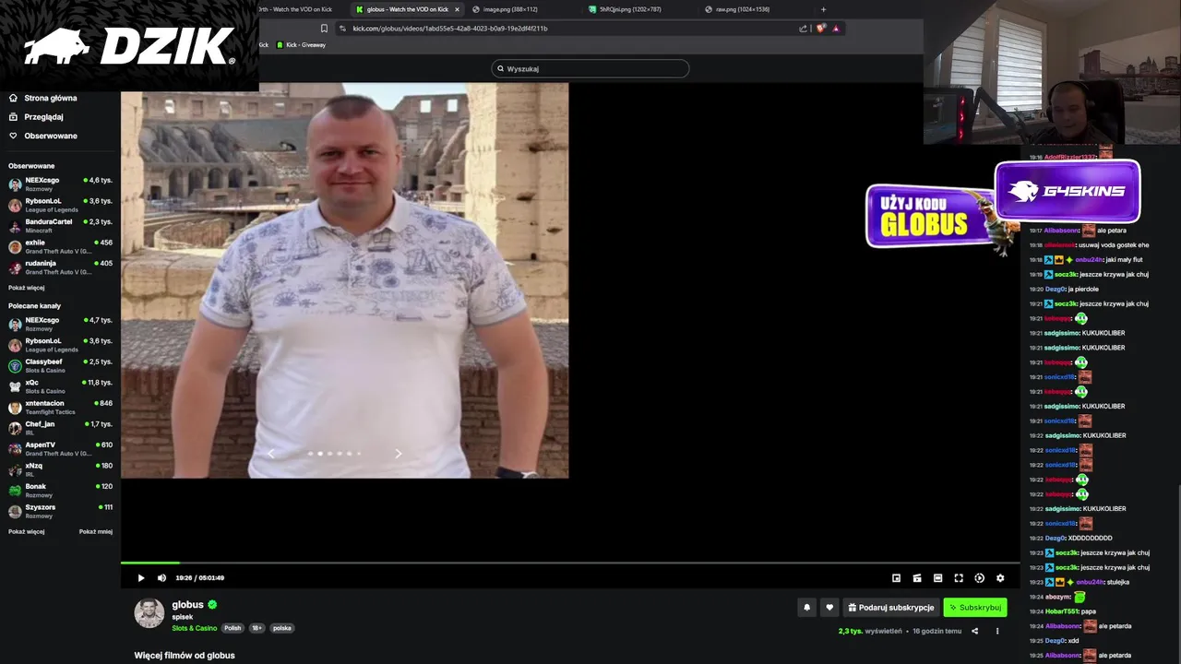Click the browser address bar URL
Image resolution: width=1181 pixels, height=664 pixels.
click(x=450, y=29)
